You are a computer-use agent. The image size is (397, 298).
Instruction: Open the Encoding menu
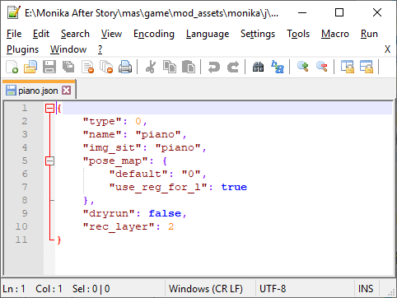154,34
